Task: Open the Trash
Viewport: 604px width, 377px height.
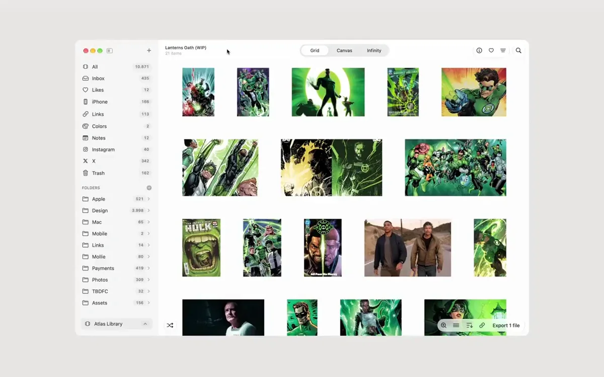Action: coord(116,173)
